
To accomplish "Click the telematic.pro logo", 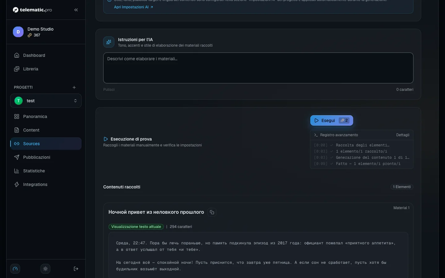I will pyautogui.click(x=32, y=10).
